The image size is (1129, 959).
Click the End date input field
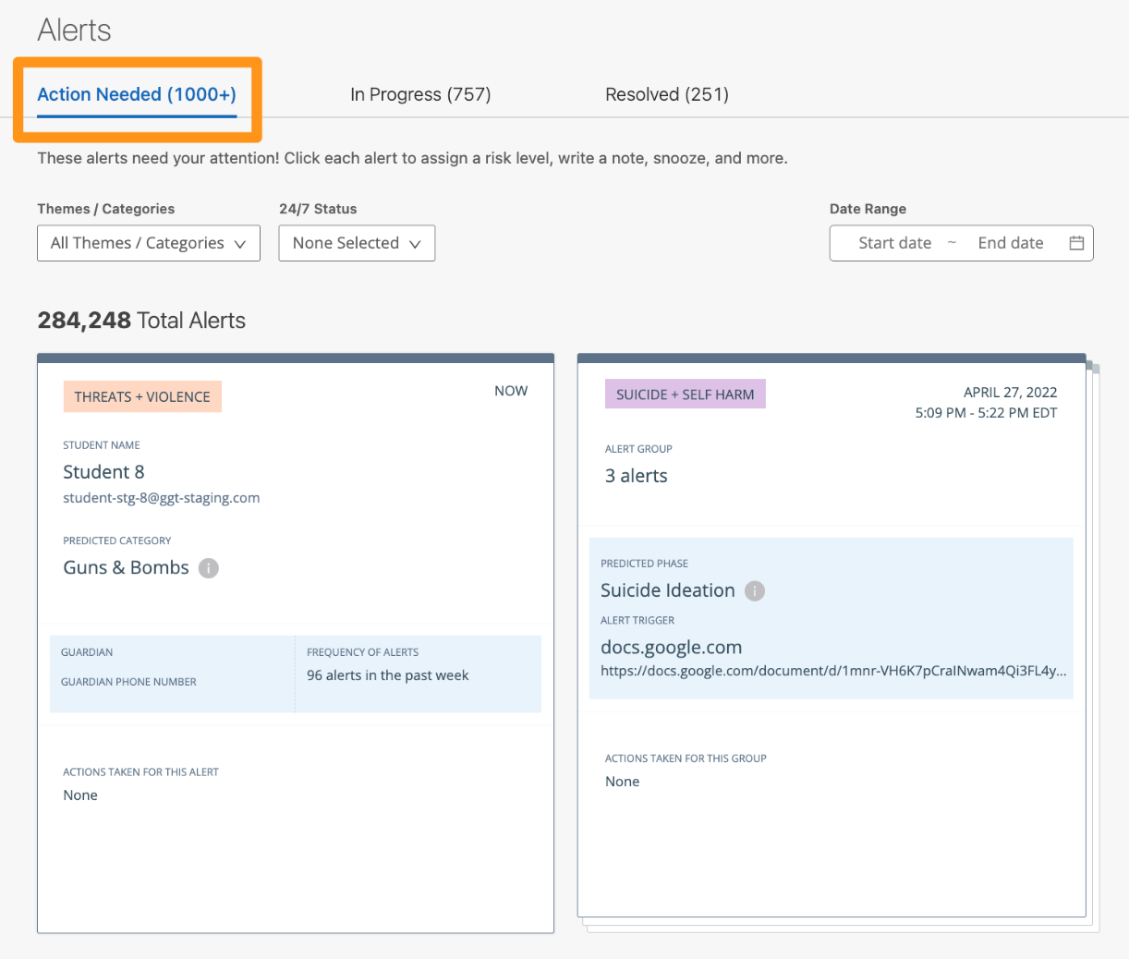pos(1010,243)
